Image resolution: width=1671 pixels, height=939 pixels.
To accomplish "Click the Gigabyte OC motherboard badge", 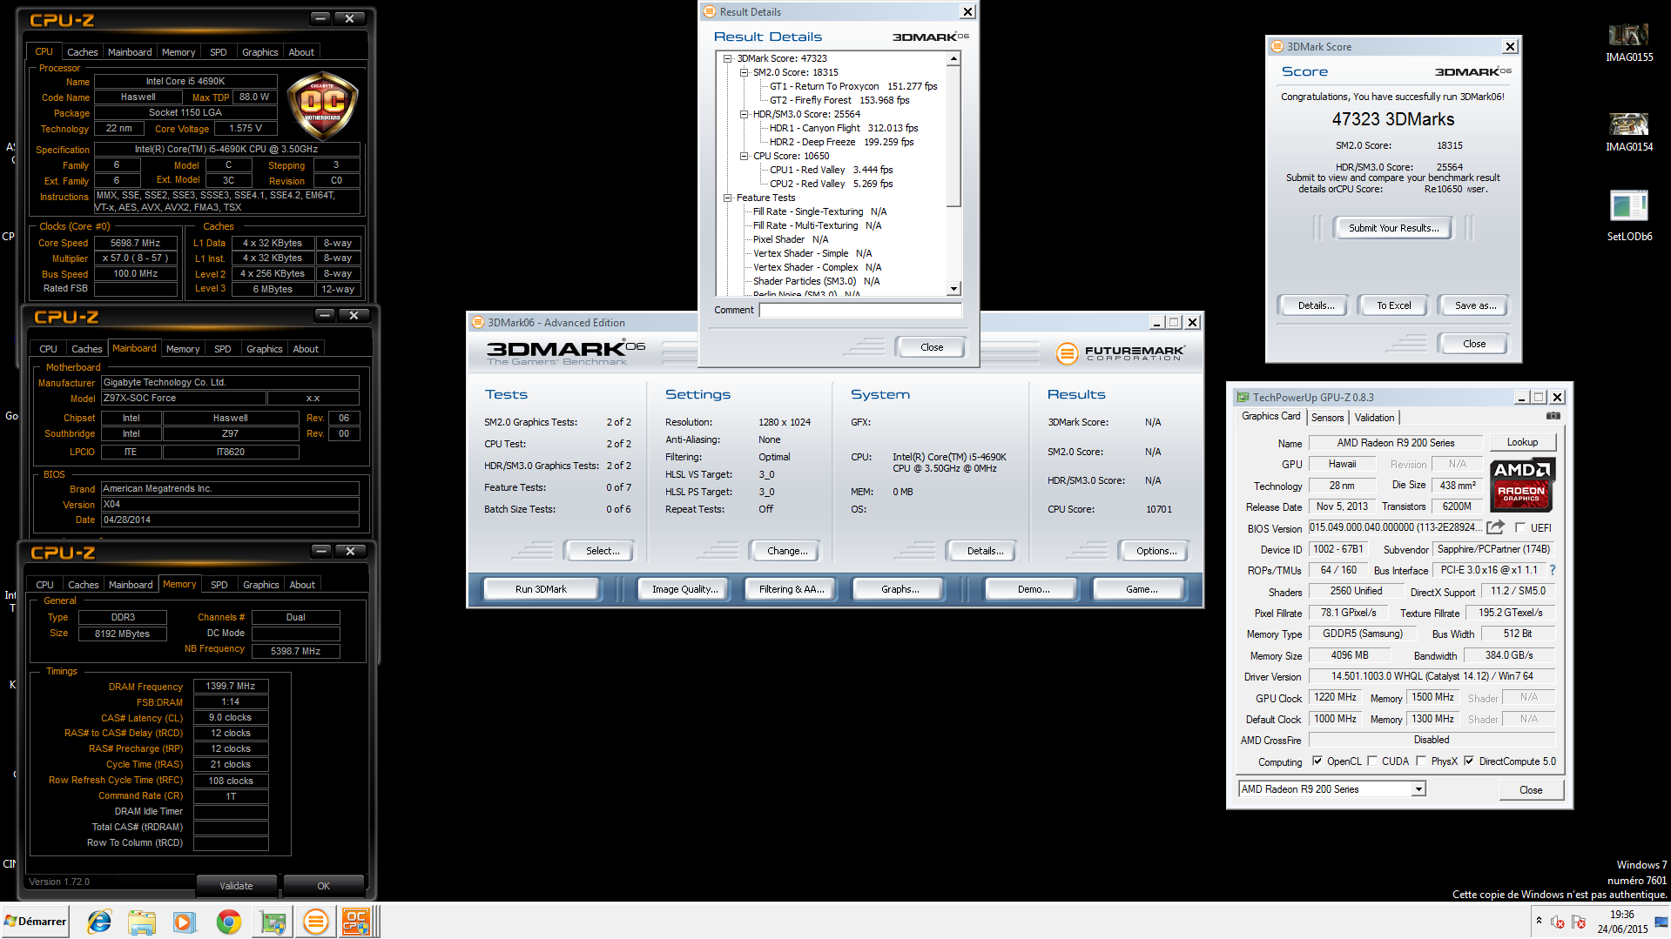I will point(322,106).
